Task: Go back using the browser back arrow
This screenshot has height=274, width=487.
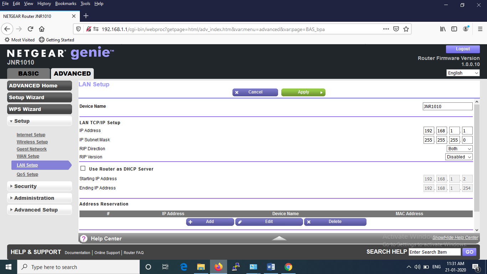Action: pos(7,29)
